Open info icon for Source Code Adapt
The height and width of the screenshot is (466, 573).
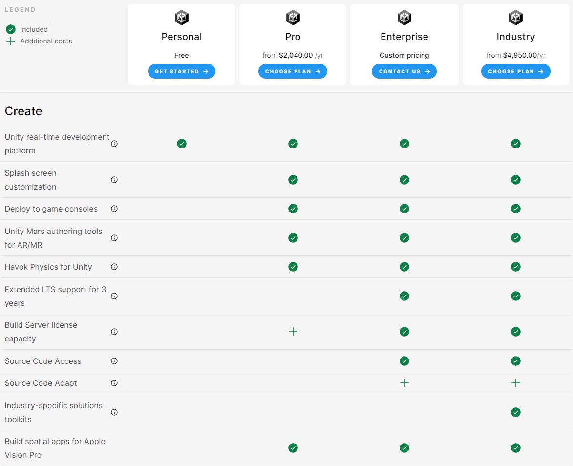114,383
